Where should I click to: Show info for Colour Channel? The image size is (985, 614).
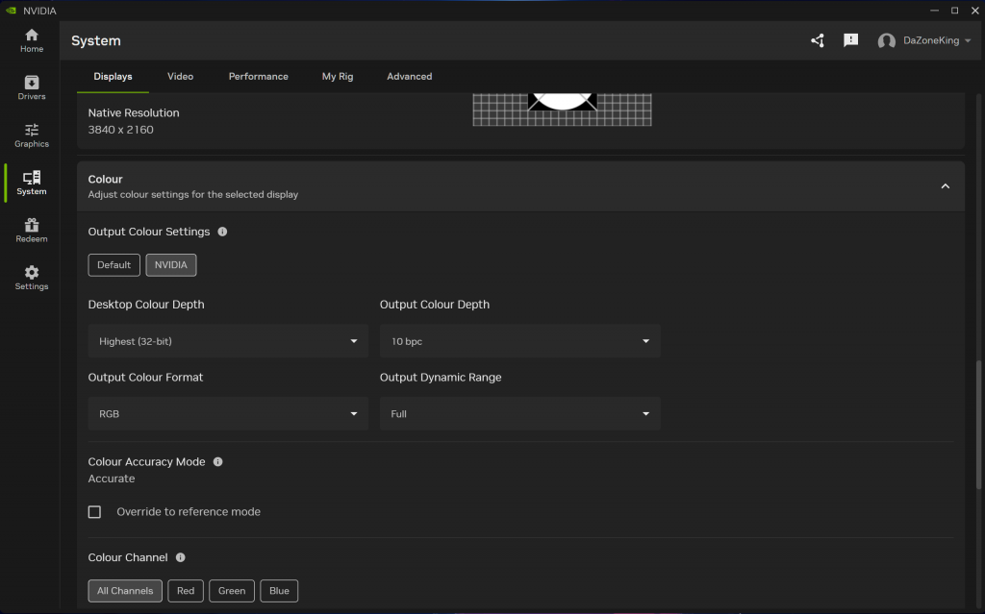pyautogui.click(x=180, y=557)
